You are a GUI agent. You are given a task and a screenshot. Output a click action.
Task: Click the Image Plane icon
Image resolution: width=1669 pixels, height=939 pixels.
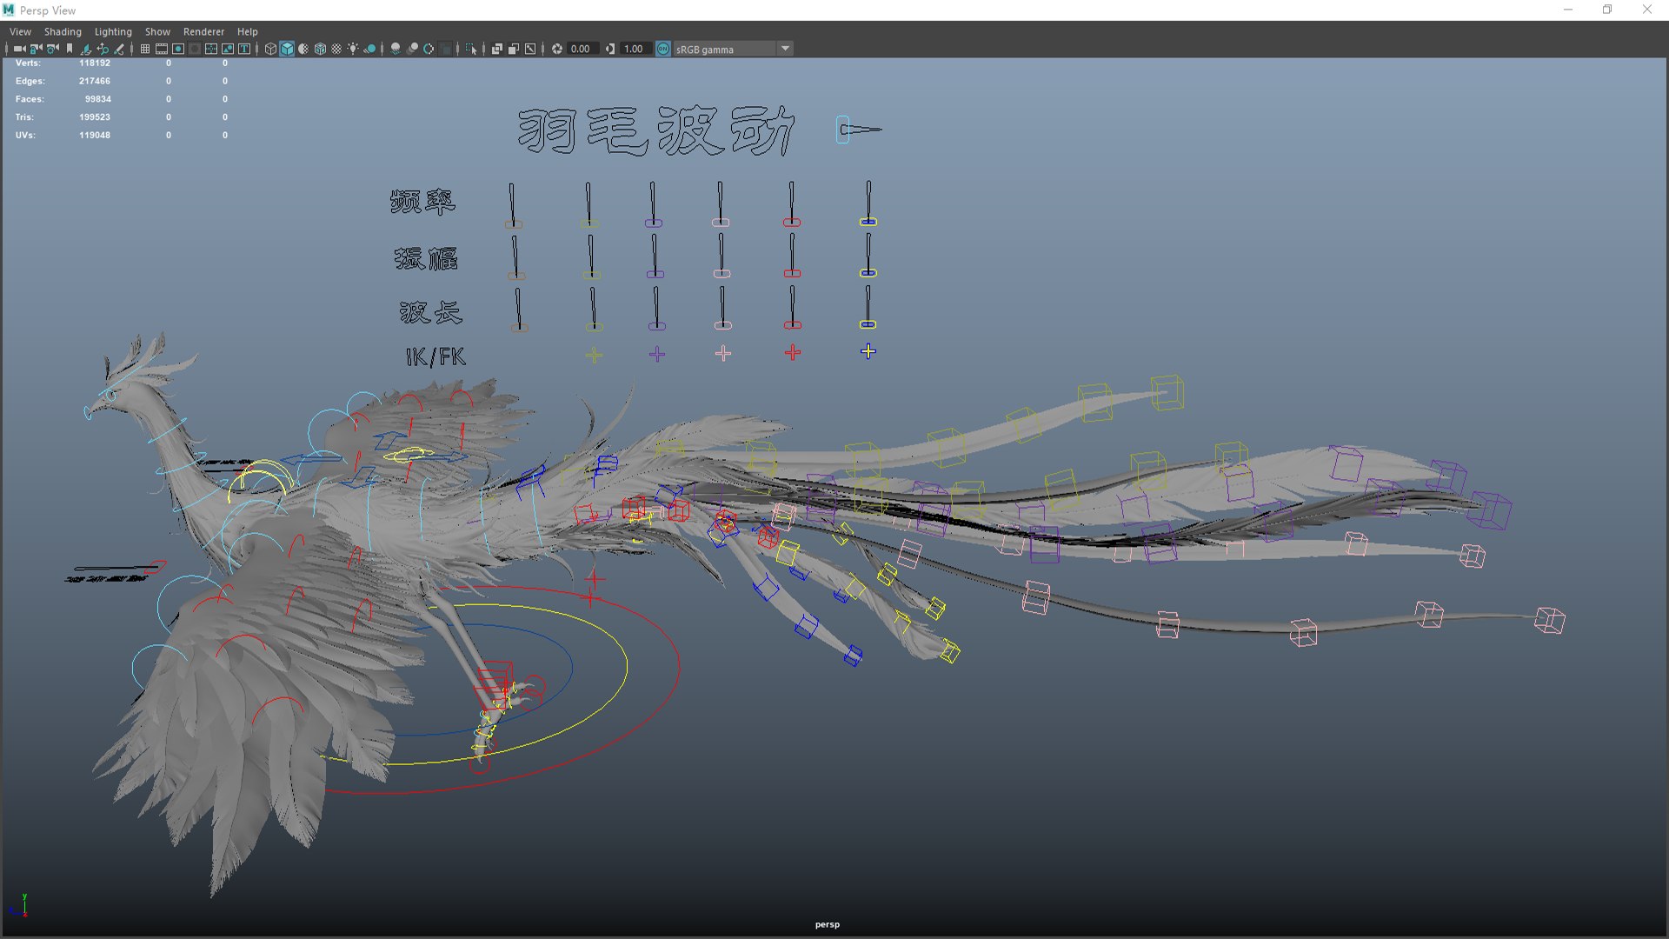coord(85,49)
